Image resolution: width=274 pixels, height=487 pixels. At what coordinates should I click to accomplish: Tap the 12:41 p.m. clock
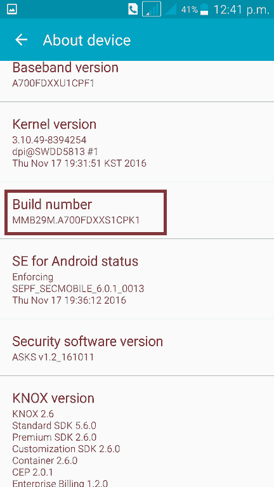[242, 10]
